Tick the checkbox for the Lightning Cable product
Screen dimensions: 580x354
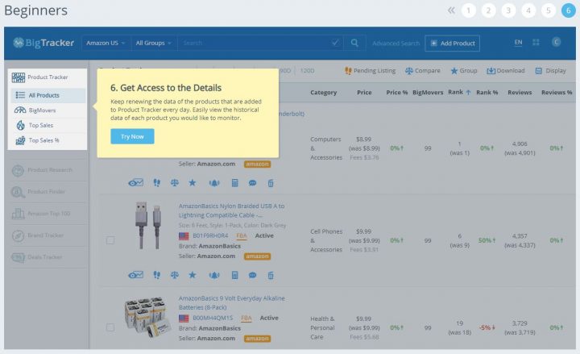(x=110, y=240)
